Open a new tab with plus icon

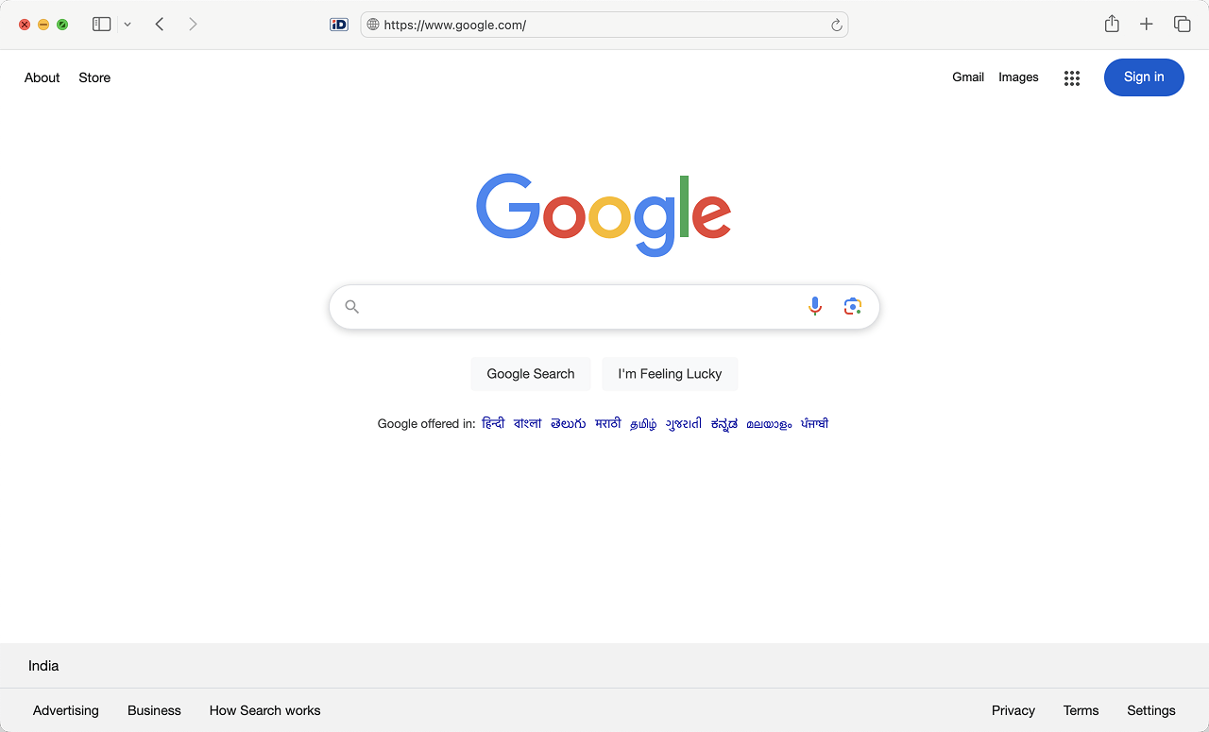pos(1146,25)
